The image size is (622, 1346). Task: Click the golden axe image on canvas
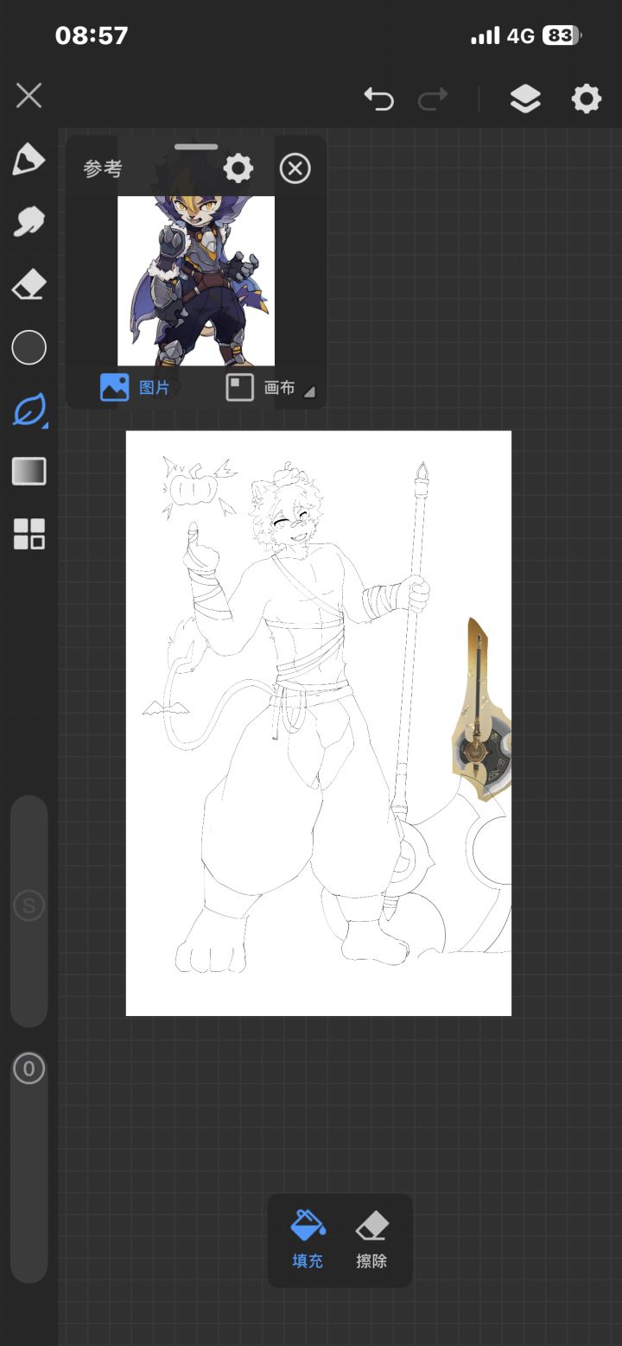[x=481, y=708]
